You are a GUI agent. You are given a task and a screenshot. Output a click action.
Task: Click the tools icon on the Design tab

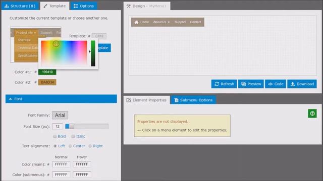coord(129,6)
